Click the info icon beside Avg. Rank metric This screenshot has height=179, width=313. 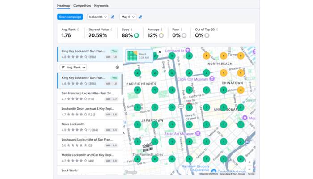pyautogui.click(x=79, y=30)
